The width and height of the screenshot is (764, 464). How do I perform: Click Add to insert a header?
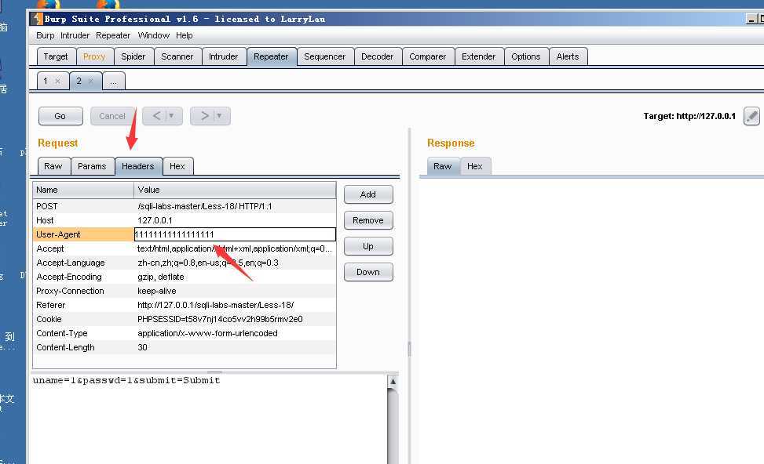pos(368,194)
